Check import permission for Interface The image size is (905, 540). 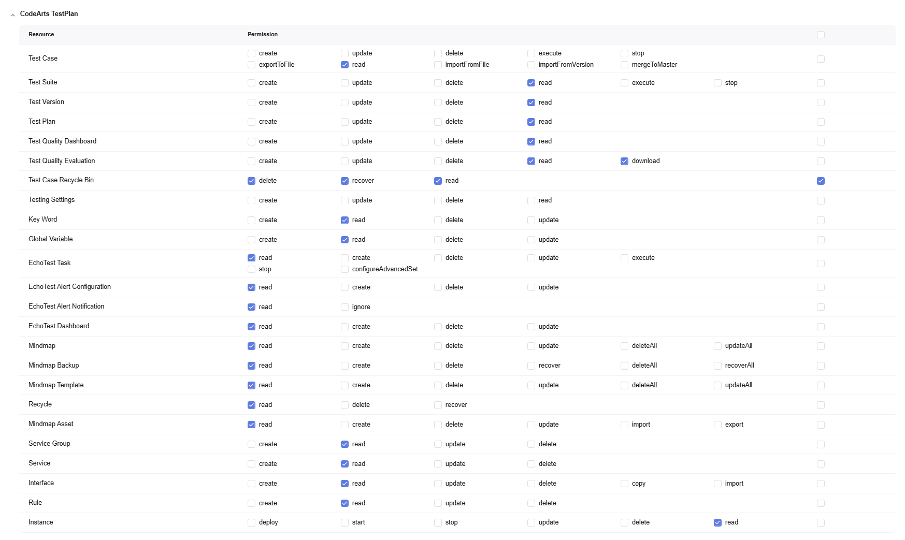(x=717, y=484)
